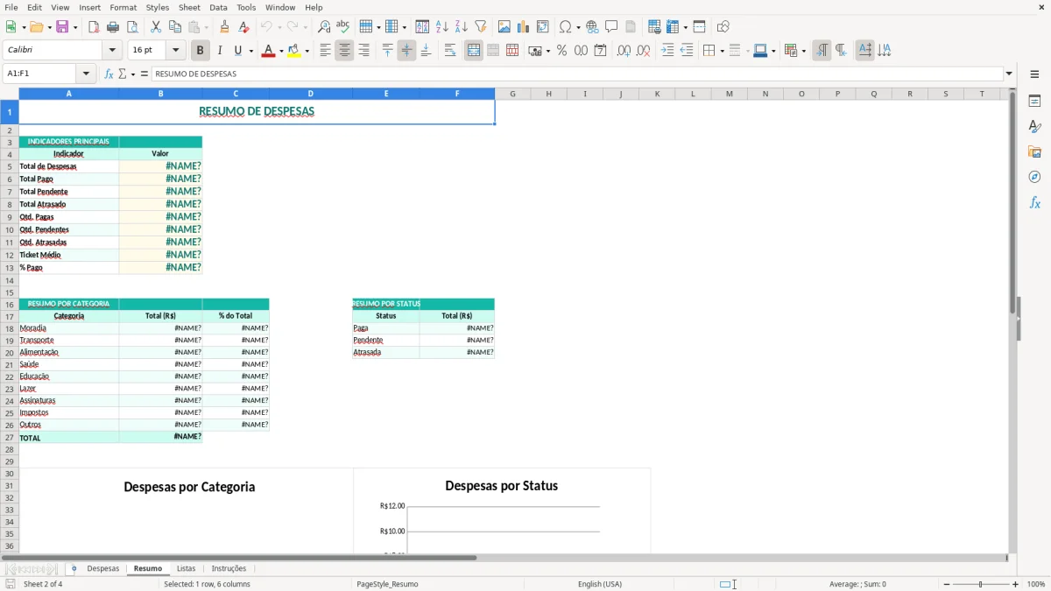This screenshot has height=591, width=1051.
Task: Click in the formula input line
Action: pyautogui.click(x=577, y=74)
